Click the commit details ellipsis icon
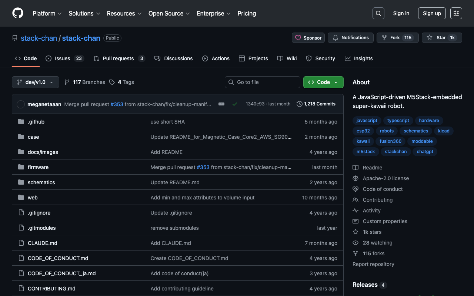 tap(221, 104)
